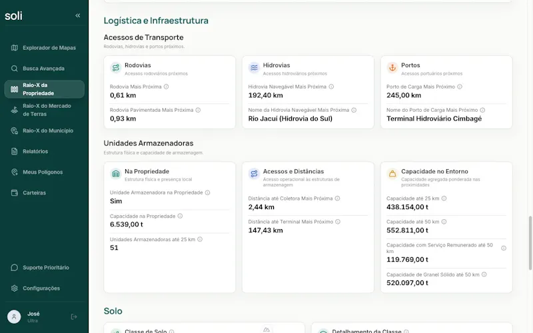
Task: Open Suporte Prioritário chat icon
Action: pyautogui.click(x=14, y=268)
